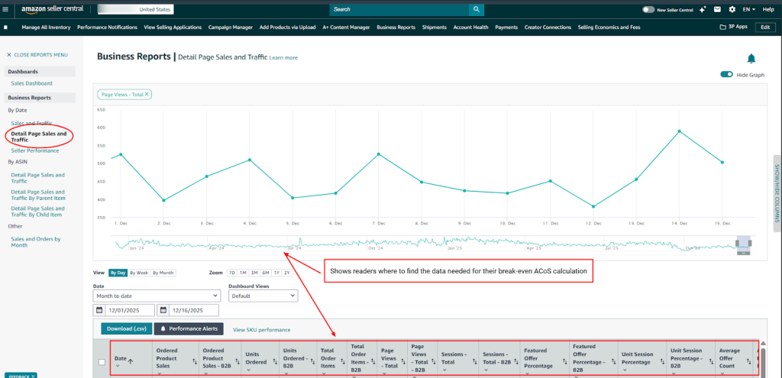
Task: Open the Account Health menu item
Action: coord(470,27)
